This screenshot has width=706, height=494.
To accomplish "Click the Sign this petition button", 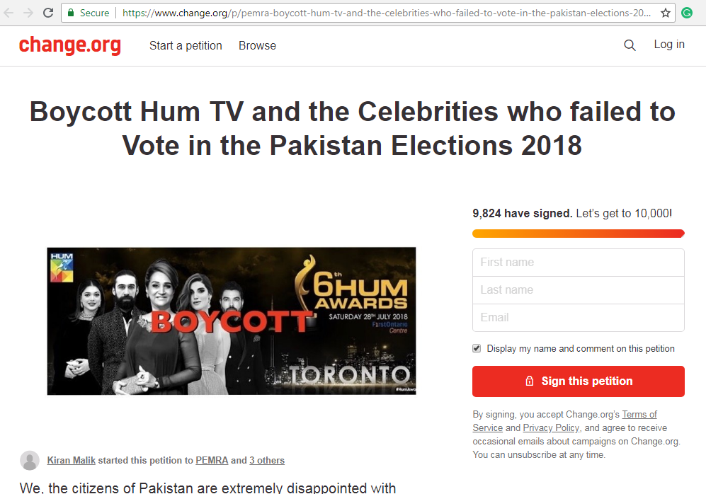I will tap(578, 381).
